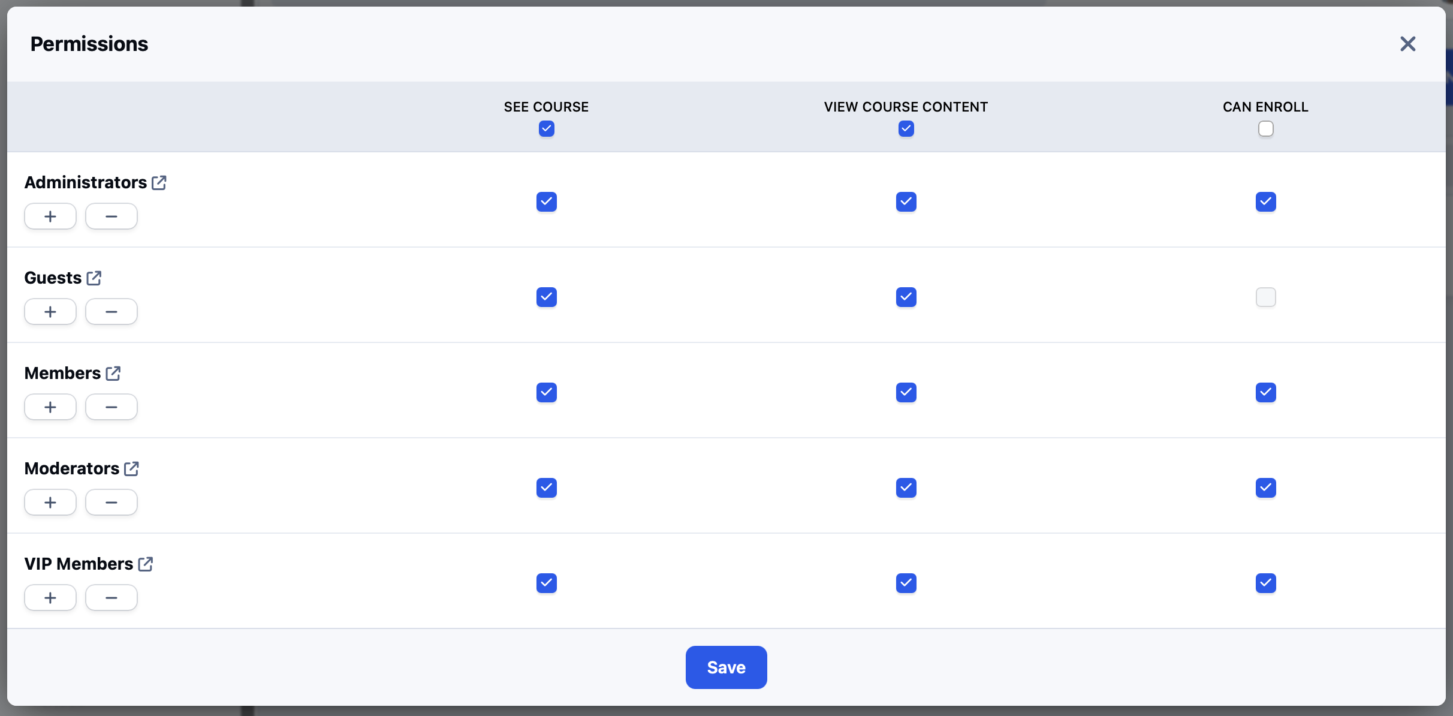
Task: Click the minus button under Administrators
Action: (x=111, y=216)
